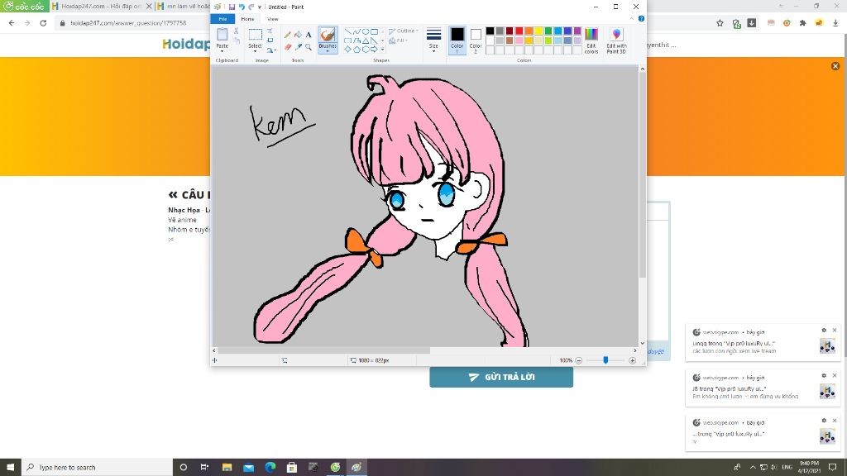Open Select dropdown arrow
The width and height of the screenshot is (847, 476).
click(x=255, y=52)
